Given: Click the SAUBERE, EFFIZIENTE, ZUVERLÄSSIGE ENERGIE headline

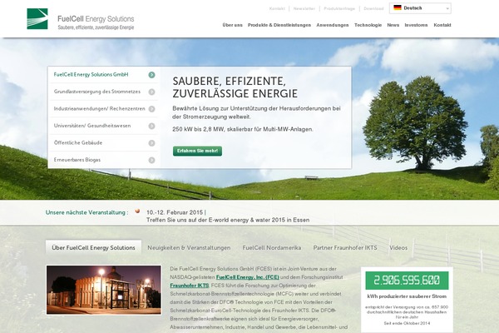Looking at the screenshot, I should [x=235, y=87].
